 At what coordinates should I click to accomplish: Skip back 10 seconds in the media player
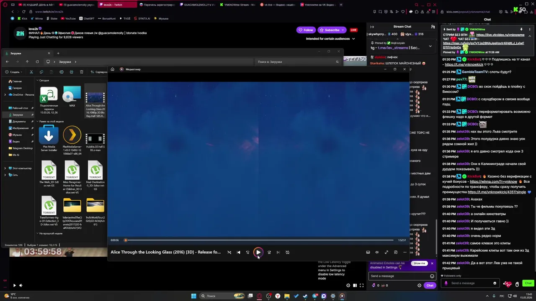click(x=247, y=252)
